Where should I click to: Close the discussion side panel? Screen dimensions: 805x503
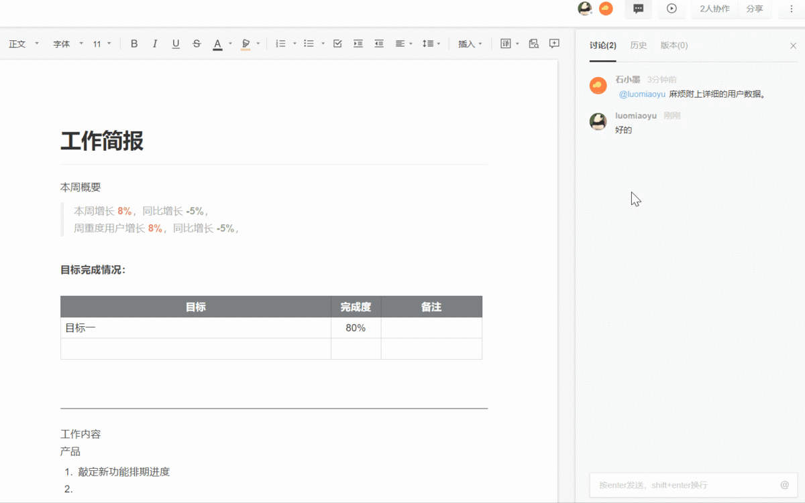793,46
